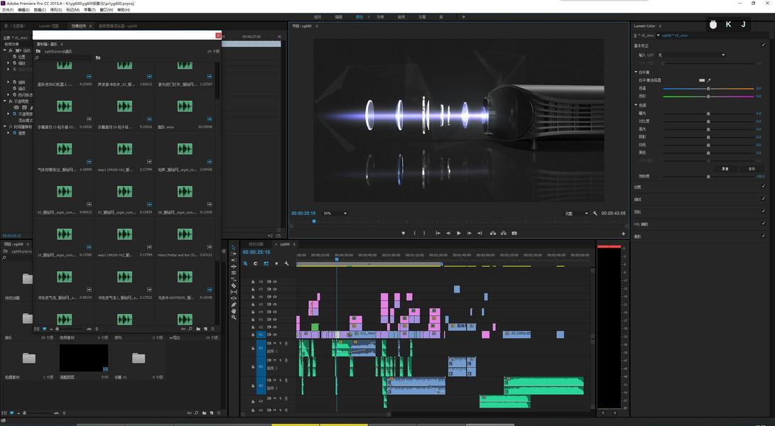The height and width of the screenshot is (426, 775).
Task: Open the Window menu (窗口)
Action: (107, 9)
